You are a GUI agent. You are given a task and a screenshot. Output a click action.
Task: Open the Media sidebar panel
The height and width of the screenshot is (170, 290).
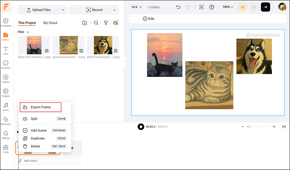pos(6,37)
